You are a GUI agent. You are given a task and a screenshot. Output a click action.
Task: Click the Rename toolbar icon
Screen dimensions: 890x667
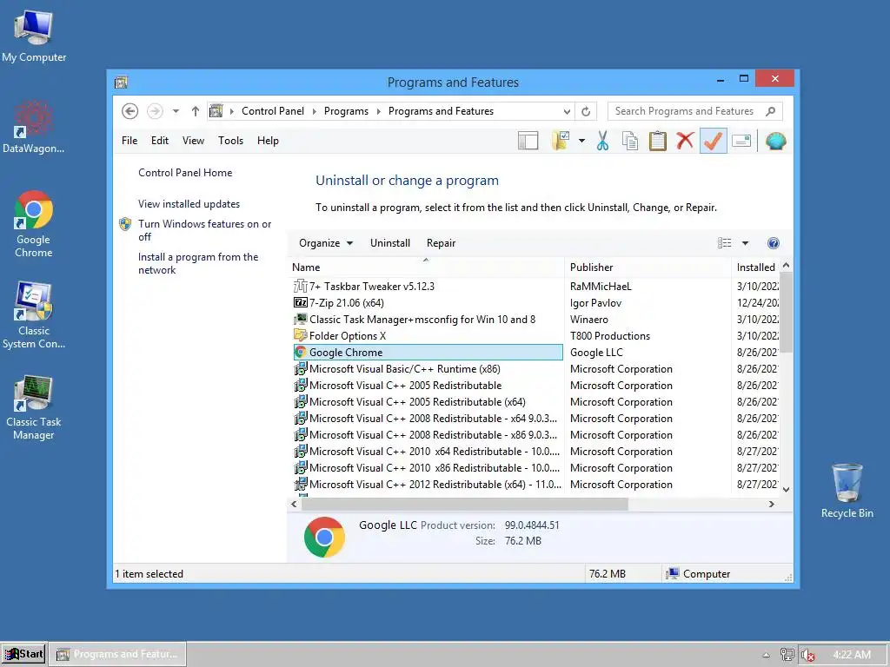(x=741, y=141)
